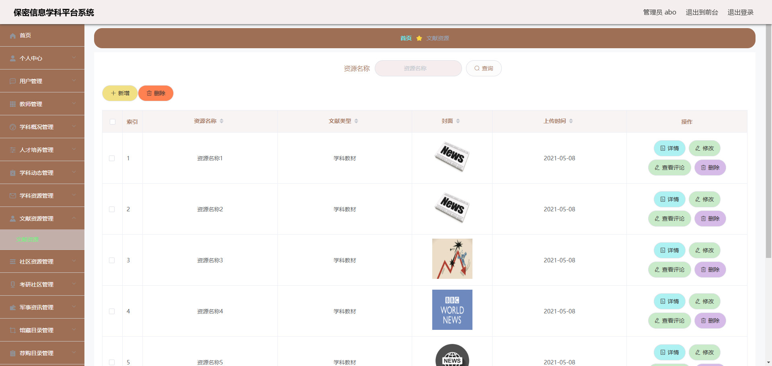Click the list icon beside 社区资源管理

coord(13,262)
